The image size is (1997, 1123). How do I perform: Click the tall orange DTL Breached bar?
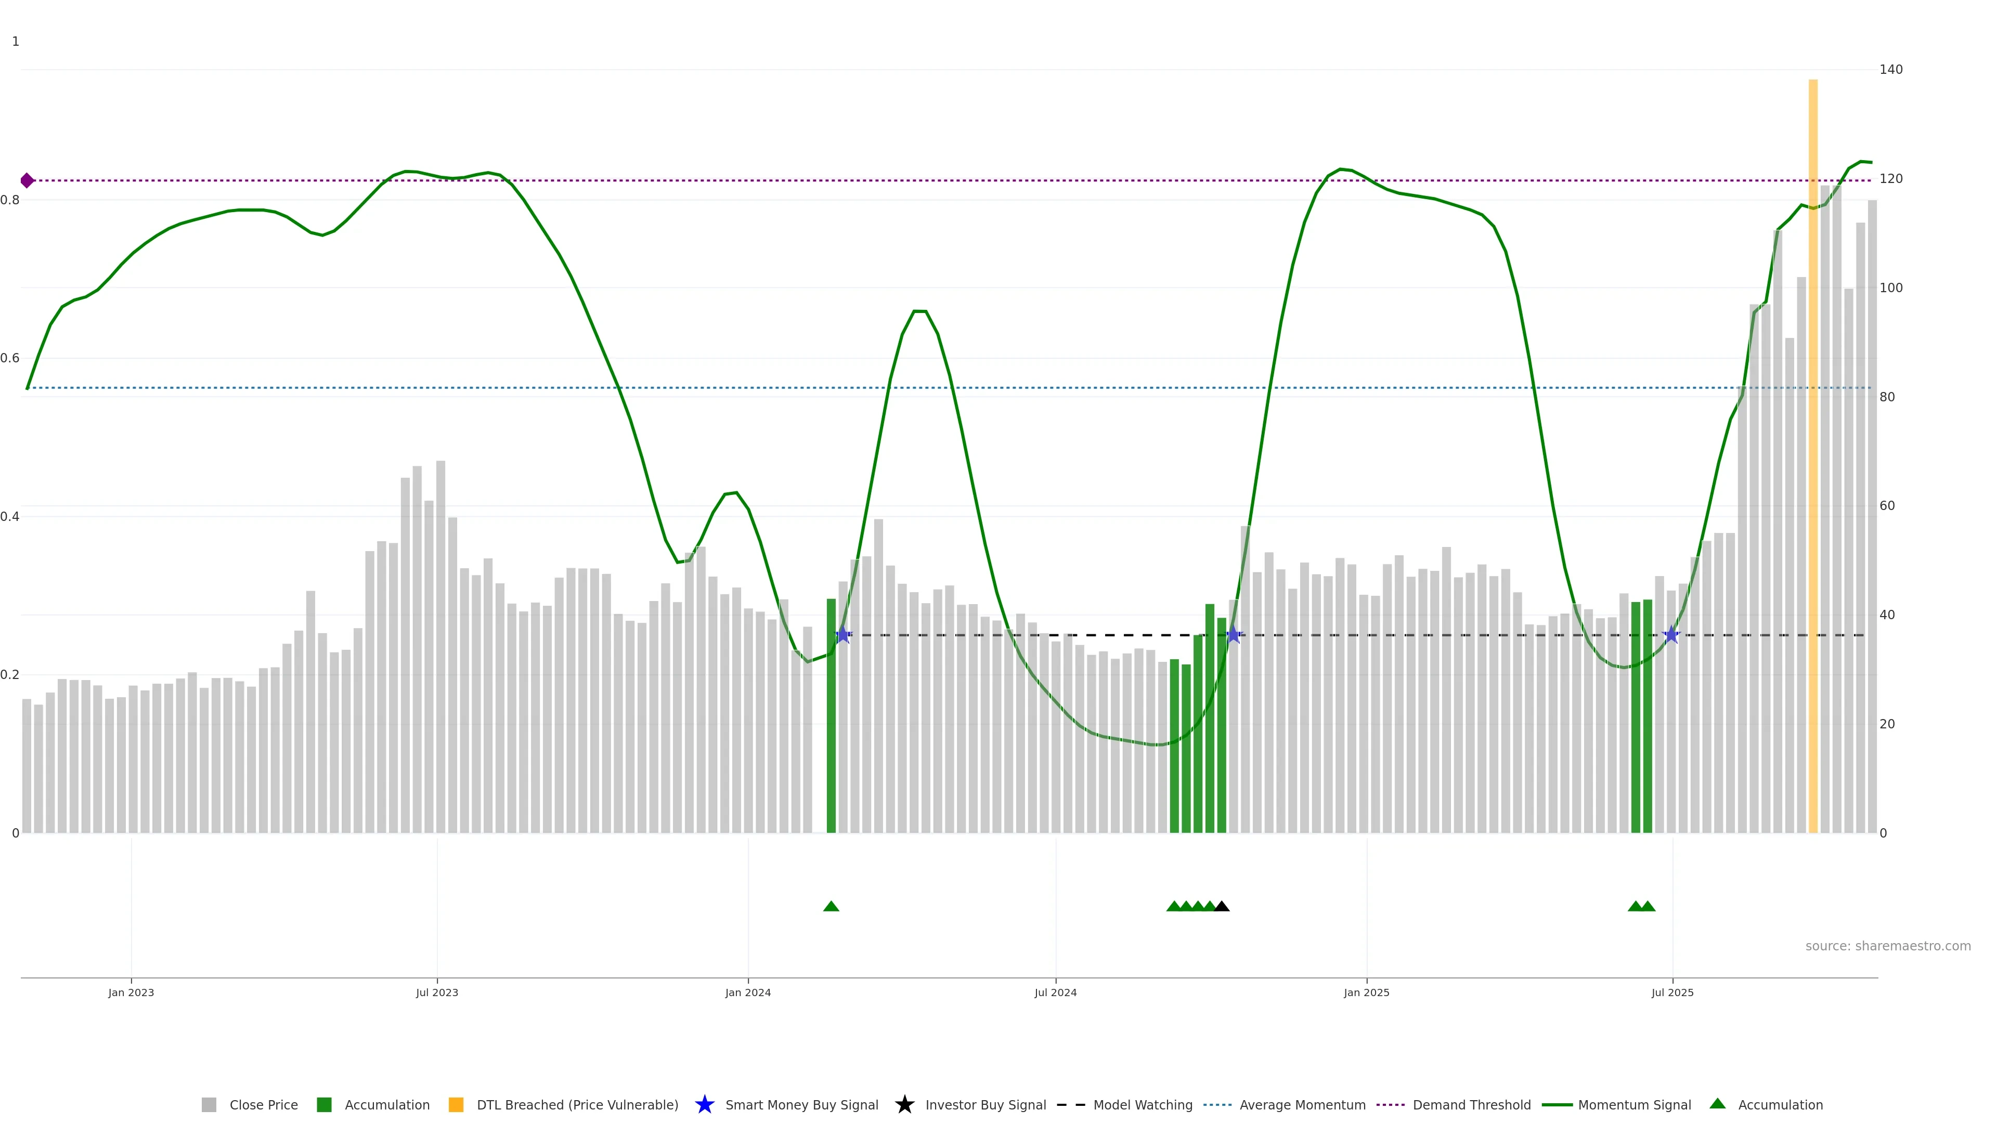[1812, 465]
